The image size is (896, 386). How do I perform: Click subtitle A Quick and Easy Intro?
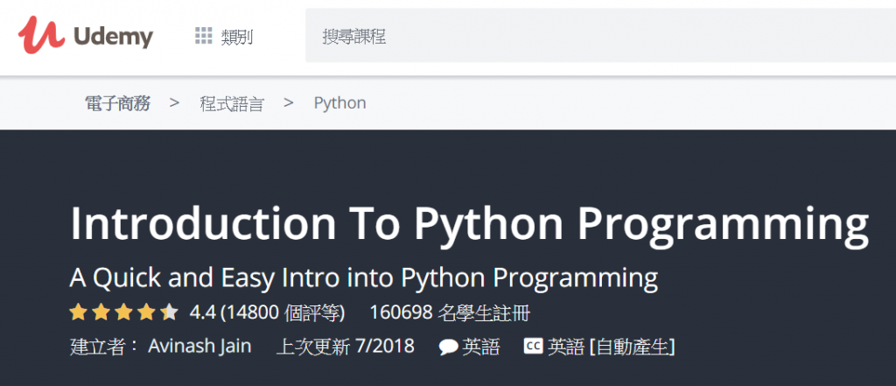point(363,278)
